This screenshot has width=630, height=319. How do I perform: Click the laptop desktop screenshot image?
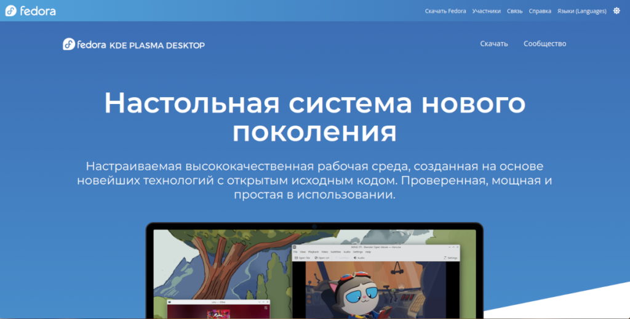[x=314, y=270]
